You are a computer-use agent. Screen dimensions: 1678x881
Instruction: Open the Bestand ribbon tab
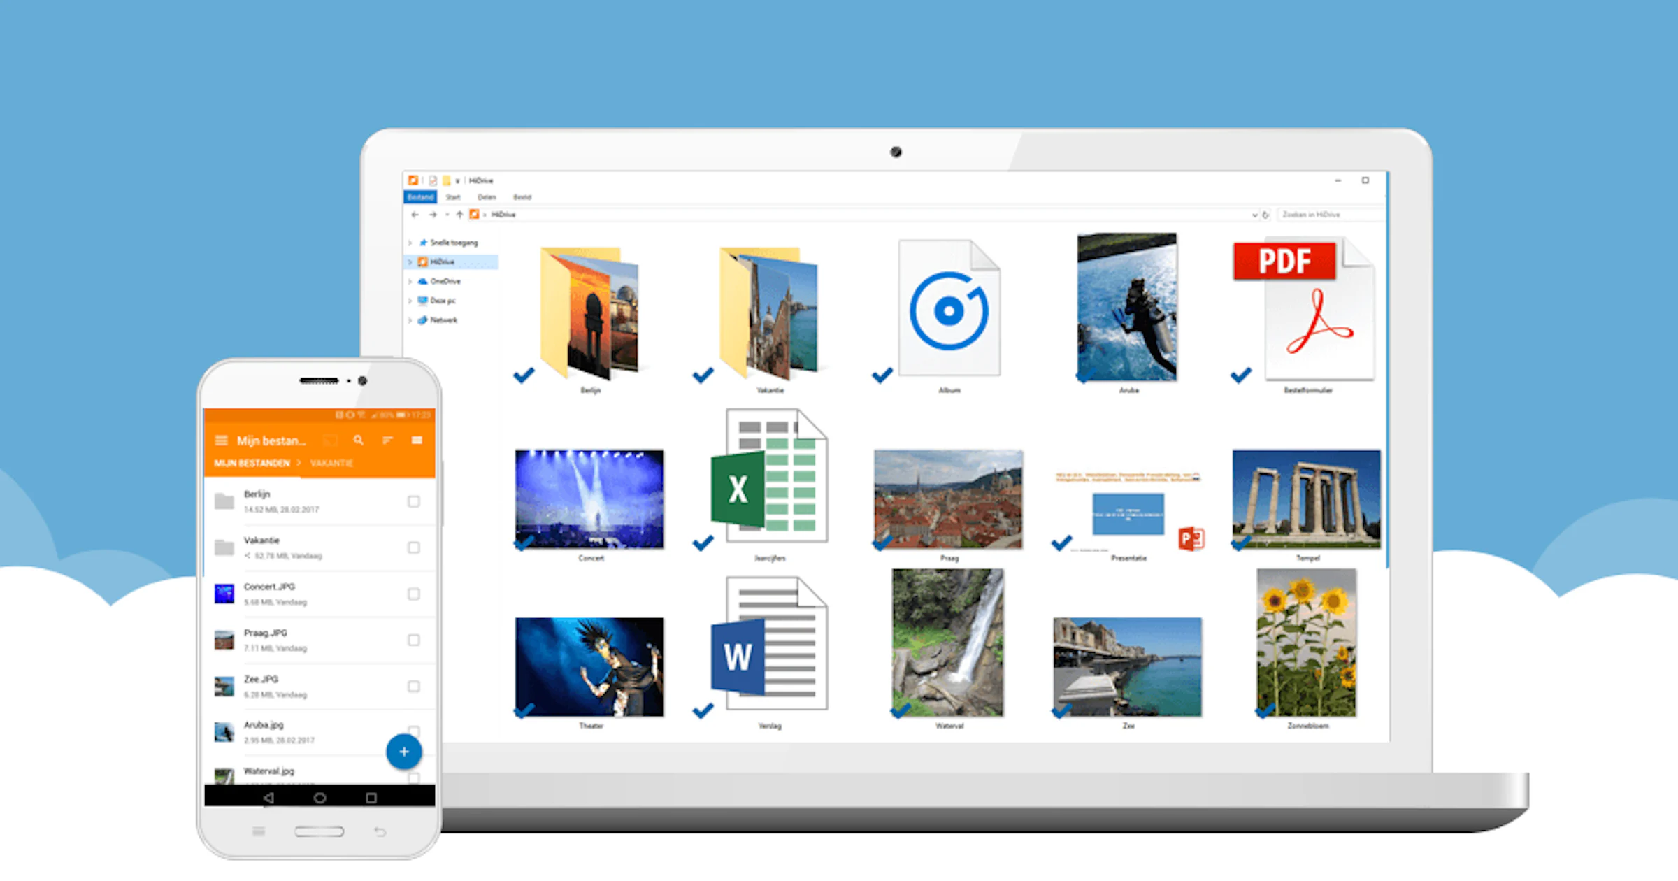[x=420, y=197]
